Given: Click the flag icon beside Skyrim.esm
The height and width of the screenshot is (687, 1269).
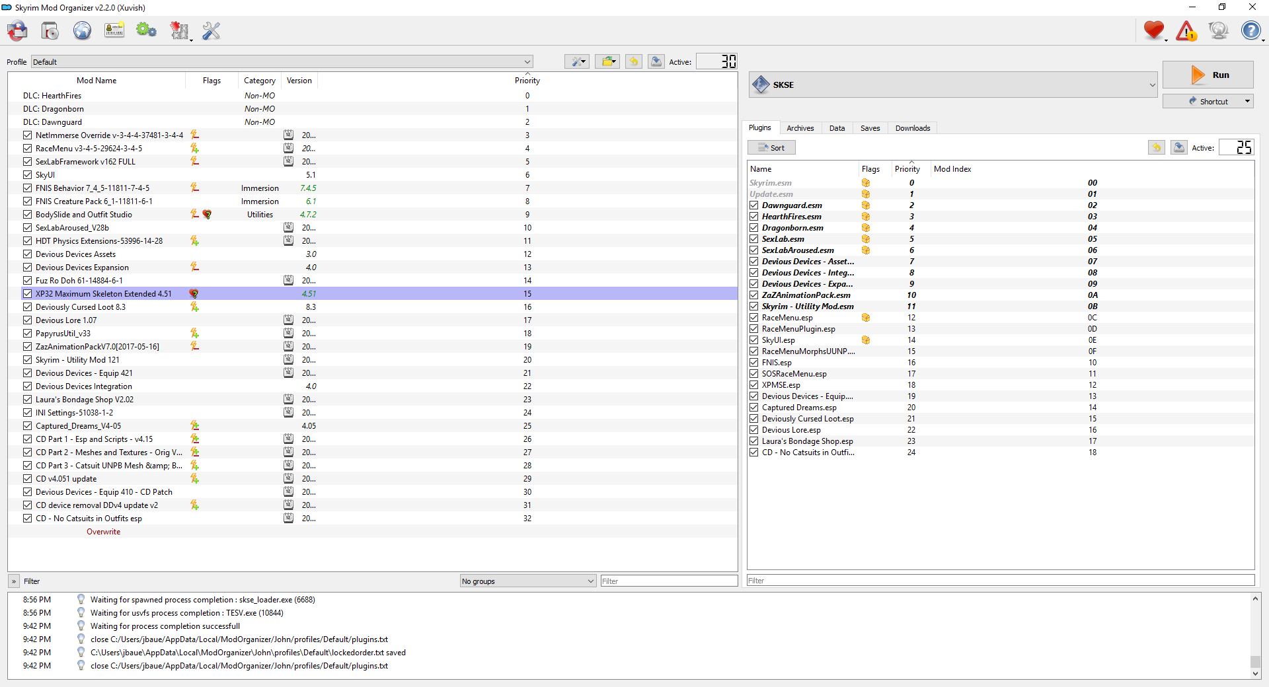Looking at the screenshot, I should click(866, 183).
